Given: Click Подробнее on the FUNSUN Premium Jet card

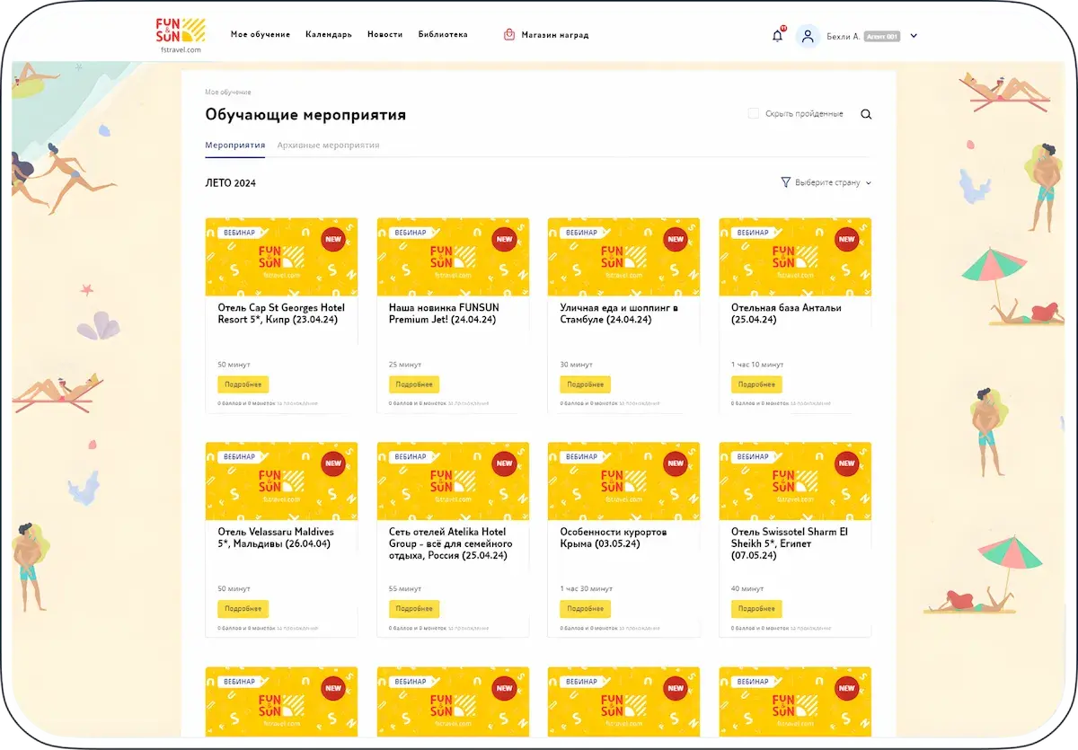Looking at the screenshot, I should [x=413, y=384].
